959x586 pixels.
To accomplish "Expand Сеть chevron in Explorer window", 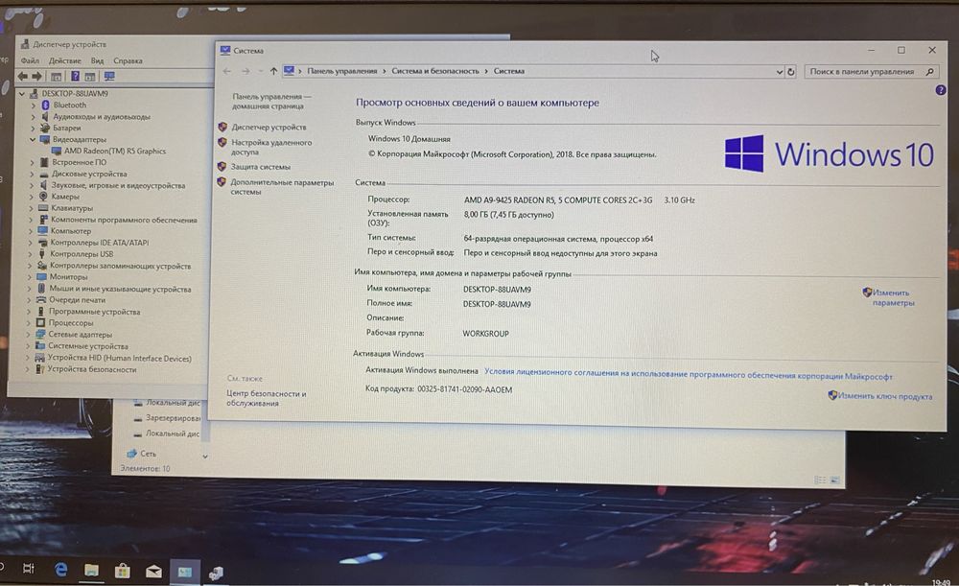I will click(205, 457).
